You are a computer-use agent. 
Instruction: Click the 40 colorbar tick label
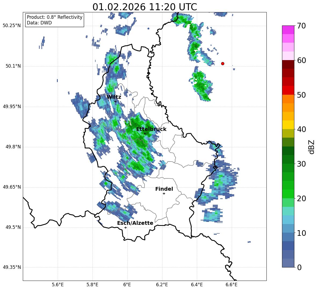click(x=301, y=129)
